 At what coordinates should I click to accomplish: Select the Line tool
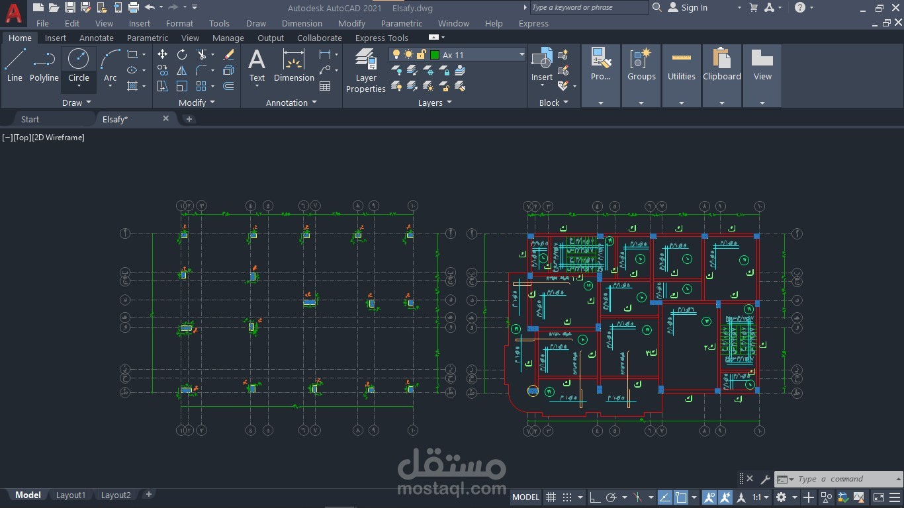[x=15, y=66]
